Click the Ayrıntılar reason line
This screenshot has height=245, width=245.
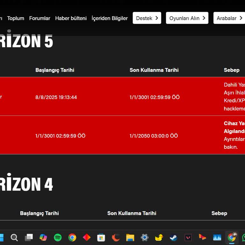234,139
